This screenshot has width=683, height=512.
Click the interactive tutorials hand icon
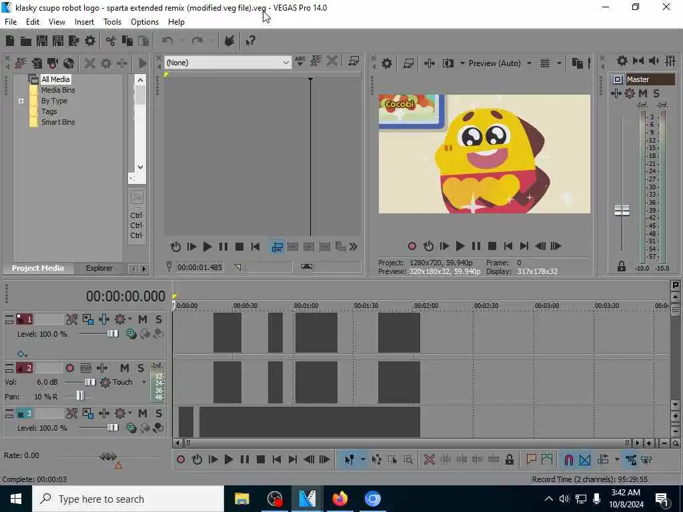pos(229,41)
